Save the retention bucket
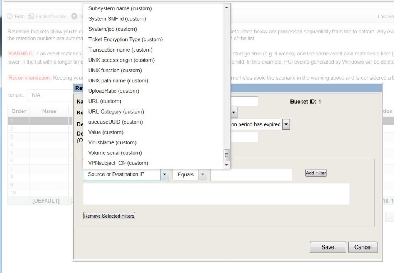394x273 pixels. tap(328, 247)
